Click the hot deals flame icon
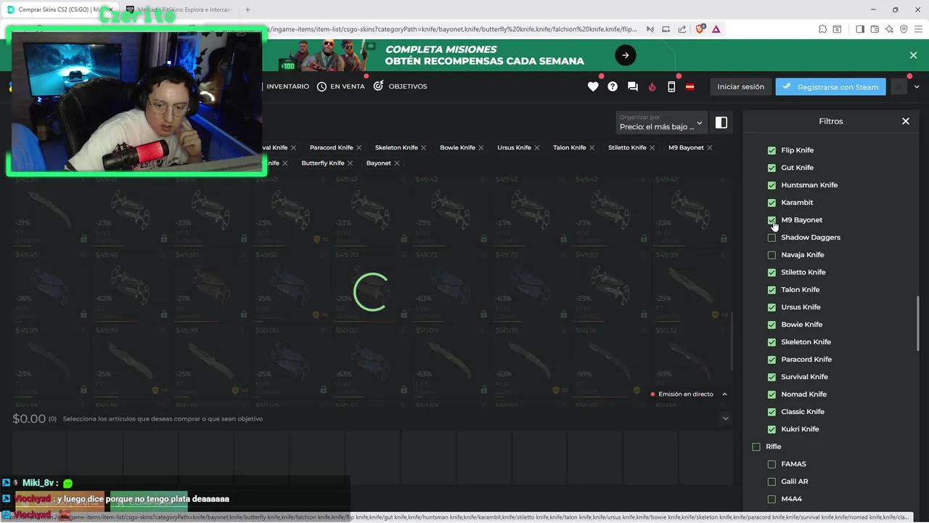 coord(652,86)
